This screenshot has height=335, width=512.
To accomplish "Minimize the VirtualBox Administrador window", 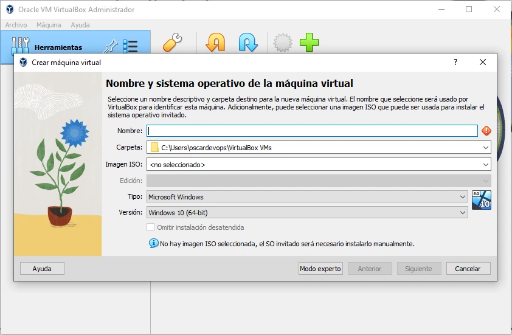I will tap(441, 9).
